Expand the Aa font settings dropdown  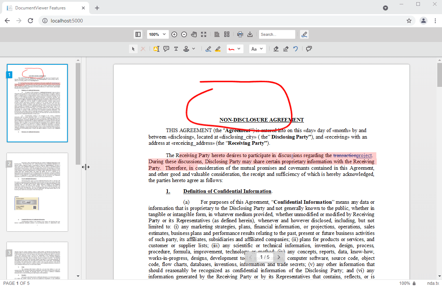[258, 49]
